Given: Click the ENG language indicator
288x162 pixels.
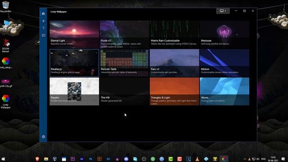Looking at the screenshot, I should (x=263, y=159).
